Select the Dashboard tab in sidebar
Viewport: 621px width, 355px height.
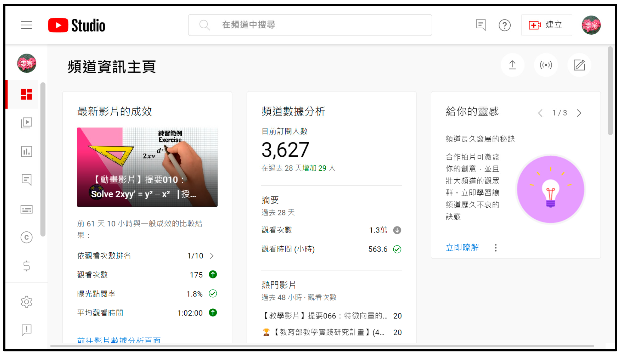pos(26,94)
